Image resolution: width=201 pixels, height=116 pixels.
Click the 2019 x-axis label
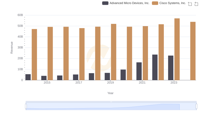(110, 83)
